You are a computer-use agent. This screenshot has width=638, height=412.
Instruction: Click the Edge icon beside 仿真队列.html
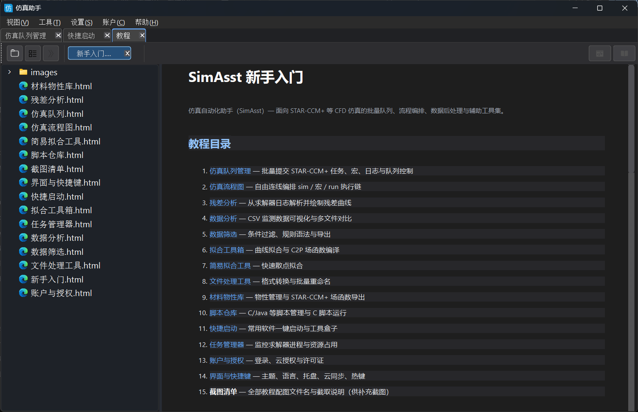pos(23,114)
